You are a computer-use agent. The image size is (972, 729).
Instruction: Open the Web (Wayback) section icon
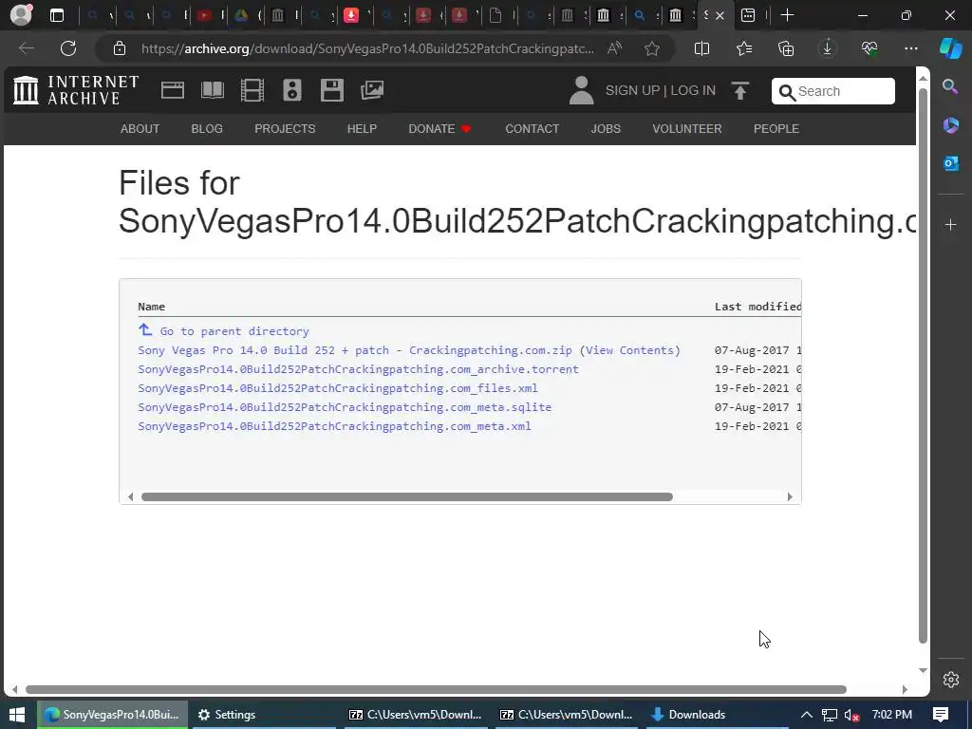(x=173, y=90)
